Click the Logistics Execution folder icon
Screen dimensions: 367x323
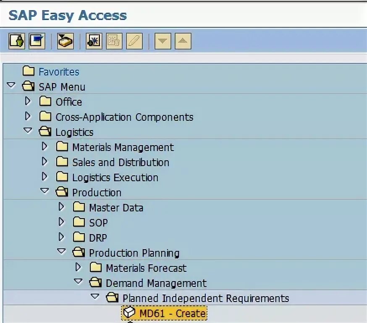[62, 177]
